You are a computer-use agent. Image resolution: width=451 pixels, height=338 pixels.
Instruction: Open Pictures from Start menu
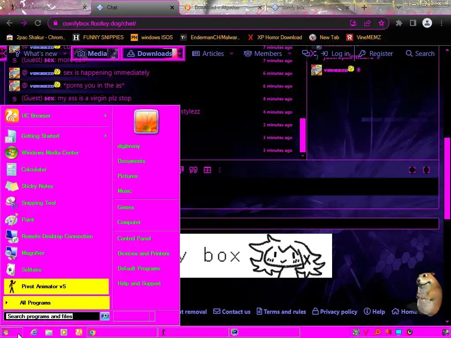click(127, 176)
